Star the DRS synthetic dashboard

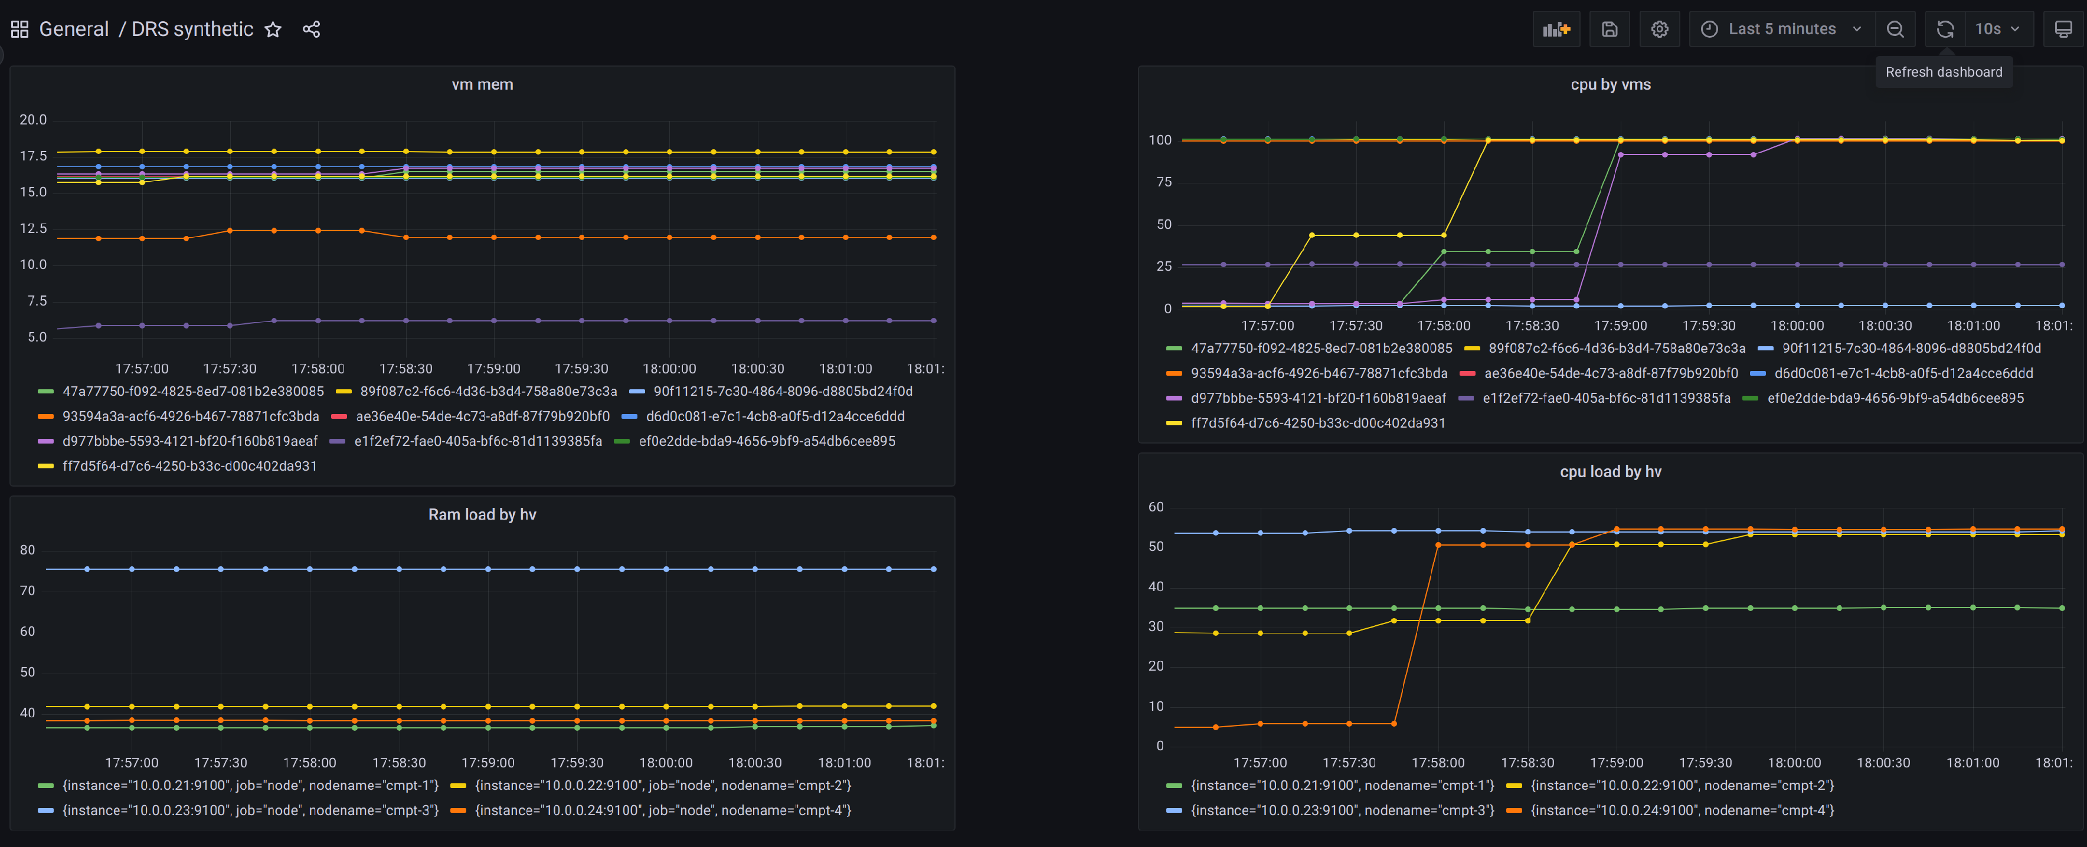point(273,29)
